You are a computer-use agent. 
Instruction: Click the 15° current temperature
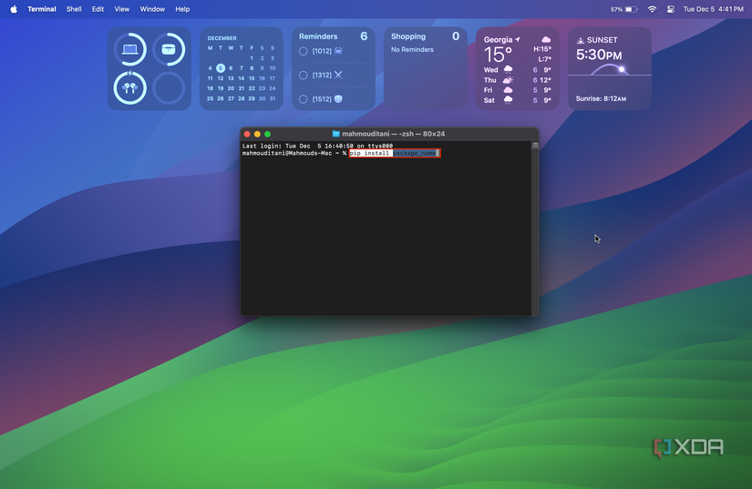pyautogui.click(x=498, y=55)
